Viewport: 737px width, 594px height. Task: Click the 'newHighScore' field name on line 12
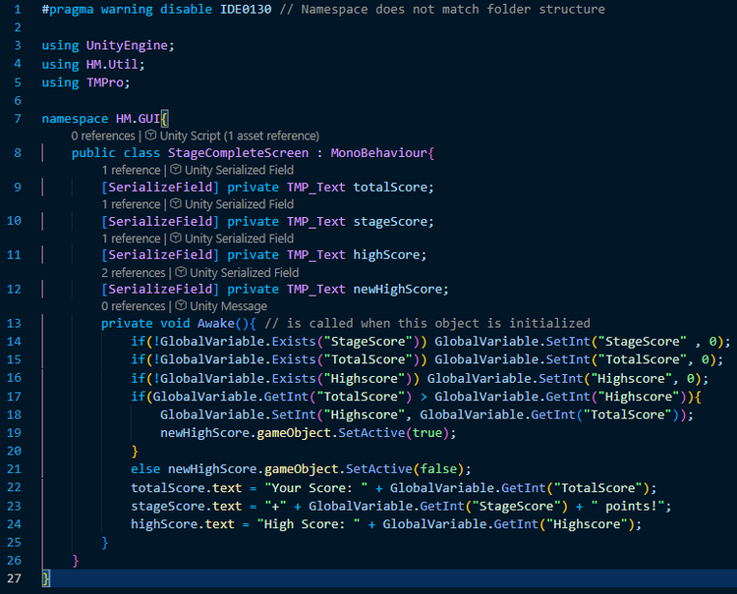coord(398,290)
